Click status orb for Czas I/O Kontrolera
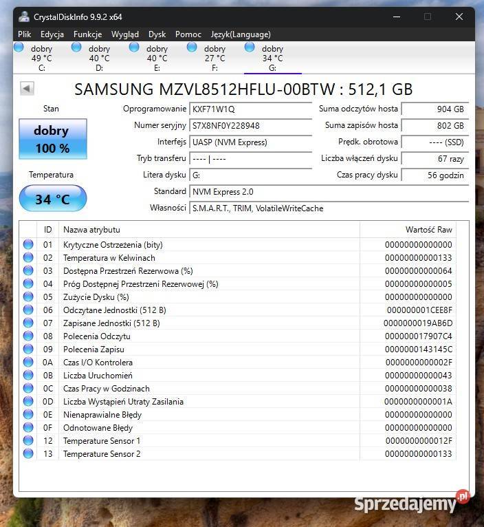The height and width of the screenshot is (527, 484). tap(28, 362)
